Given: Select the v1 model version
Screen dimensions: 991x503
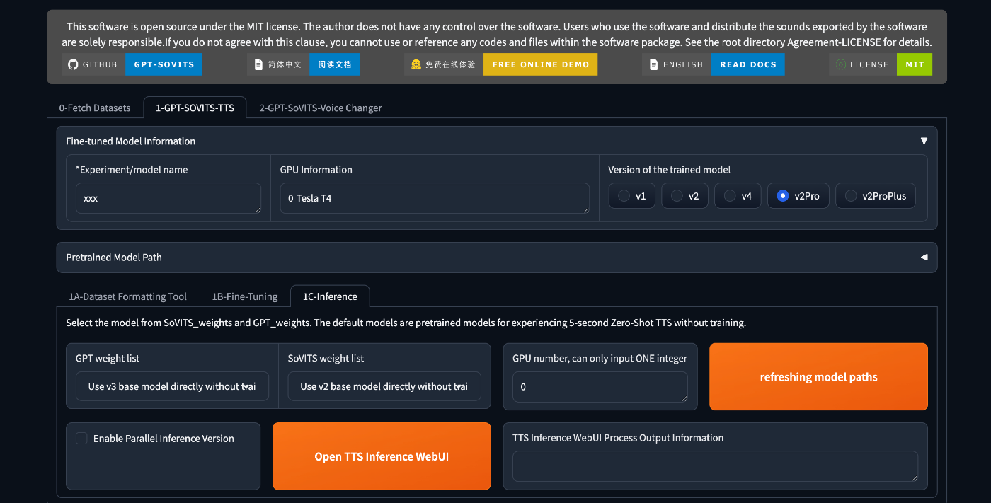Looking at the screenshot, I should tap(632, 196).
